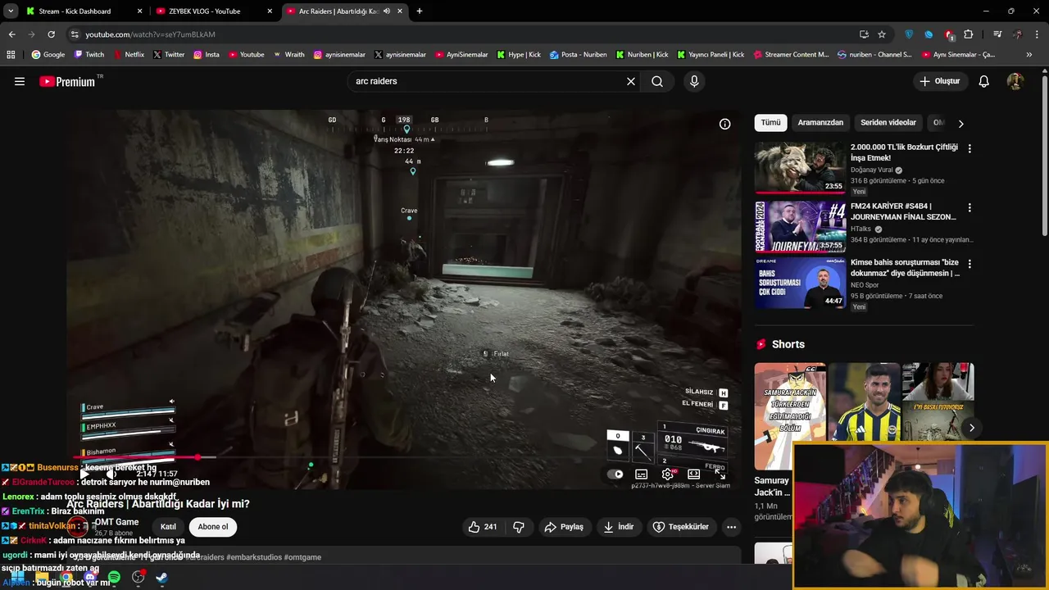Viewport: 1049px width, 590px height.
Task: Show video info card icon
Action: (x=724, y=124)
